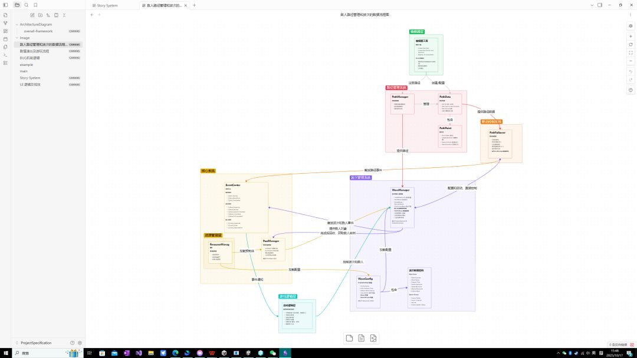Open the Windows Start menu
The image size is (637, 358).
(x=6, y=353)
